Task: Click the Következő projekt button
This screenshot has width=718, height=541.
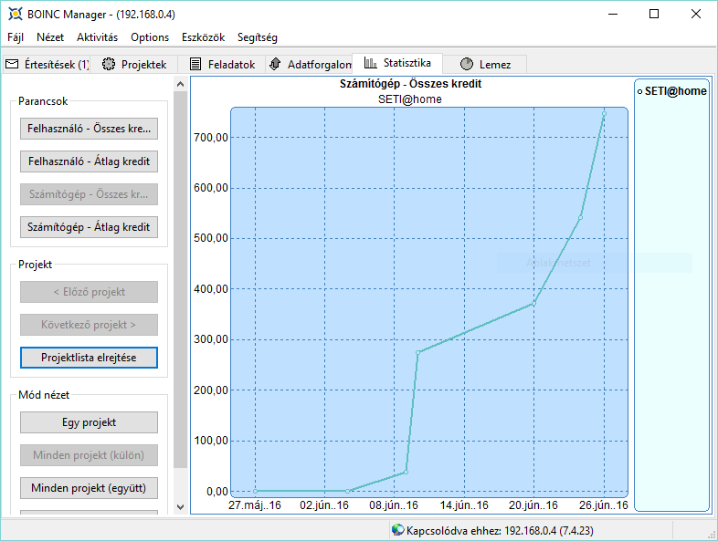Action: tap(89, 325)
